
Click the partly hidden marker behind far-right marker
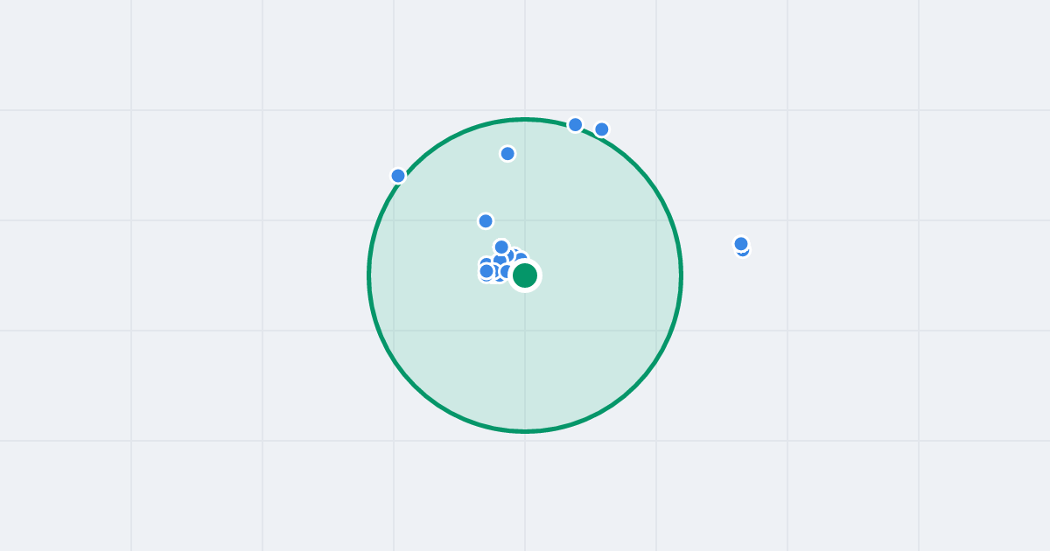coord(744,253)
